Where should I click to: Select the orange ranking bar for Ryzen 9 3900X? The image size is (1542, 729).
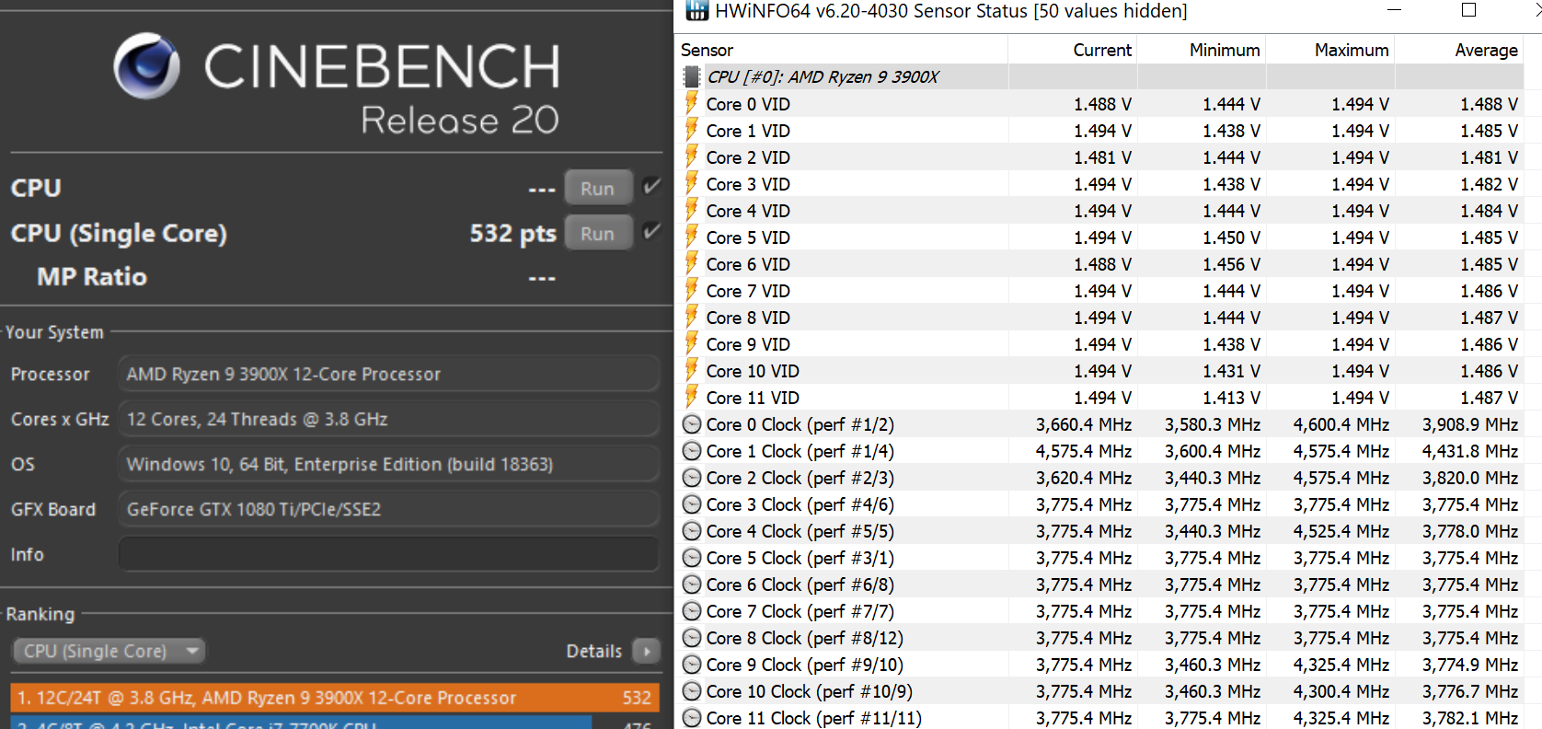click(x=335, y=698)
